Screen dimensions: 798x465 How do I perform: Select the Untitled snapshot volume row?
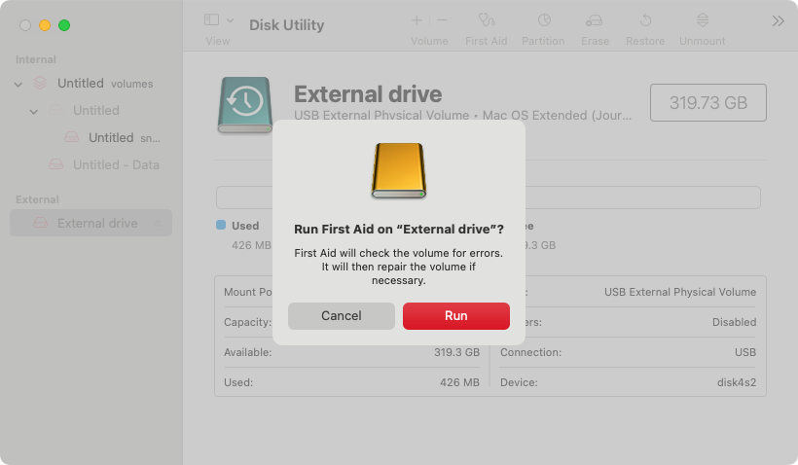(x=91, y=138)
